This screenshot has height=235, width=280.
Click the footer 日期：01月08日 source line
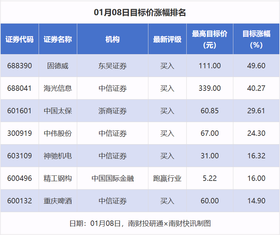tap(140, 223)
